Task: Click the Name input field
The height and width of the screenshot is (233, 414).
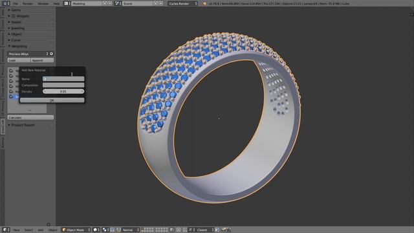Action: [x=63, y=79]
